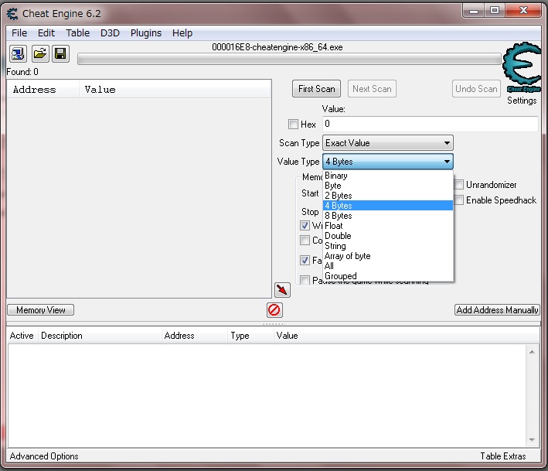Viewport: 548px width, 471px height.
Task: Click the floppy disk save icon
Action: click(60, 54)
